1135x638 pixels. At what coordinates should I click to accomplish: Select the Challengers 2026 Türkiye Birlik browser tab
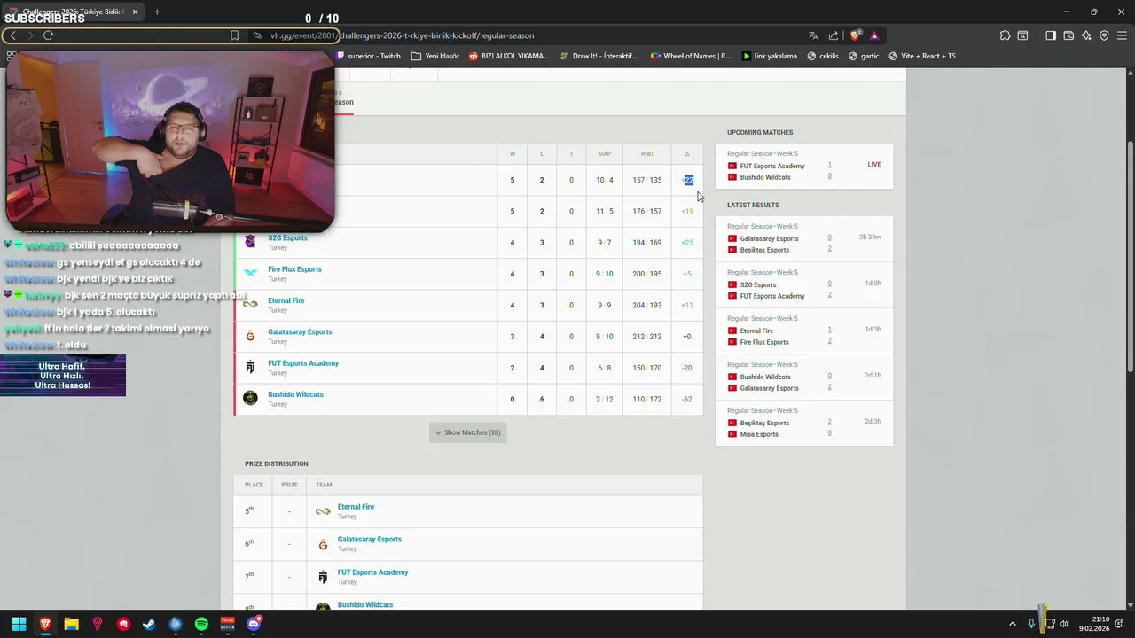pyautogui.click(x=73, y=12)
